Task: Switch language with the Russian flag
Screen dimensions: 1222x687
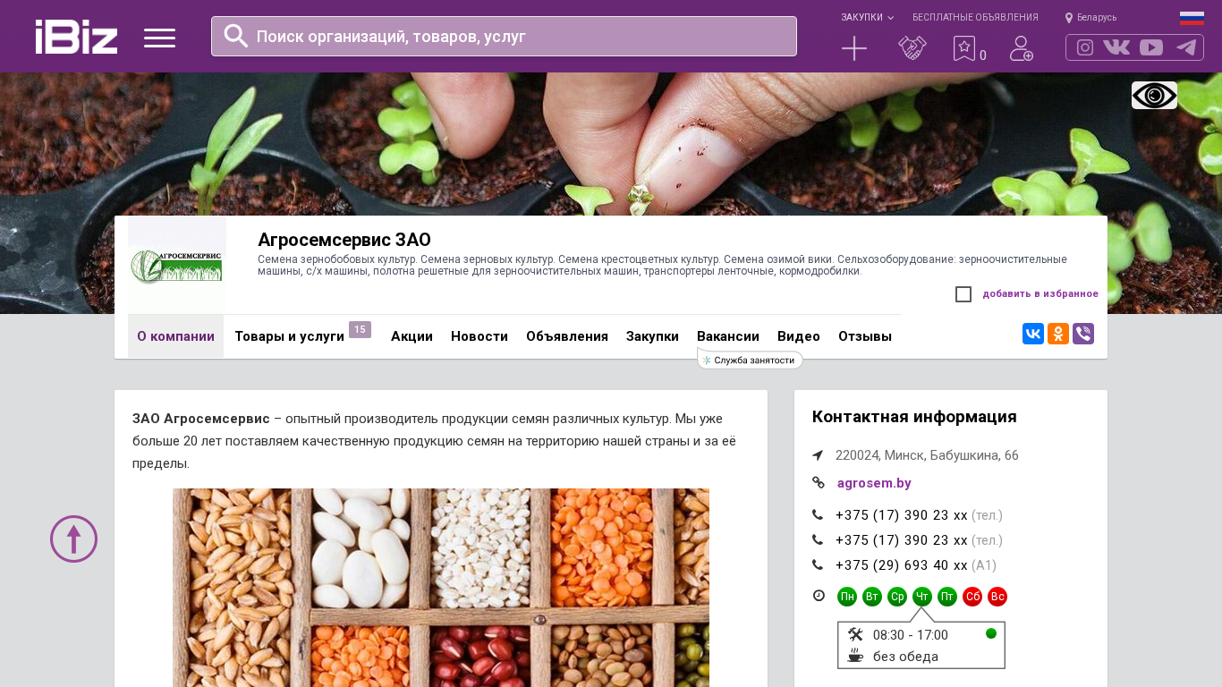Action: (1192, 18)
